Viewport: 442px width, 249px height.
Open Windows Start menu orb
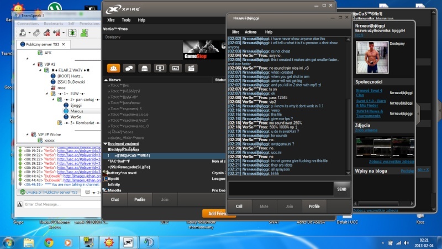click(8, 242)
